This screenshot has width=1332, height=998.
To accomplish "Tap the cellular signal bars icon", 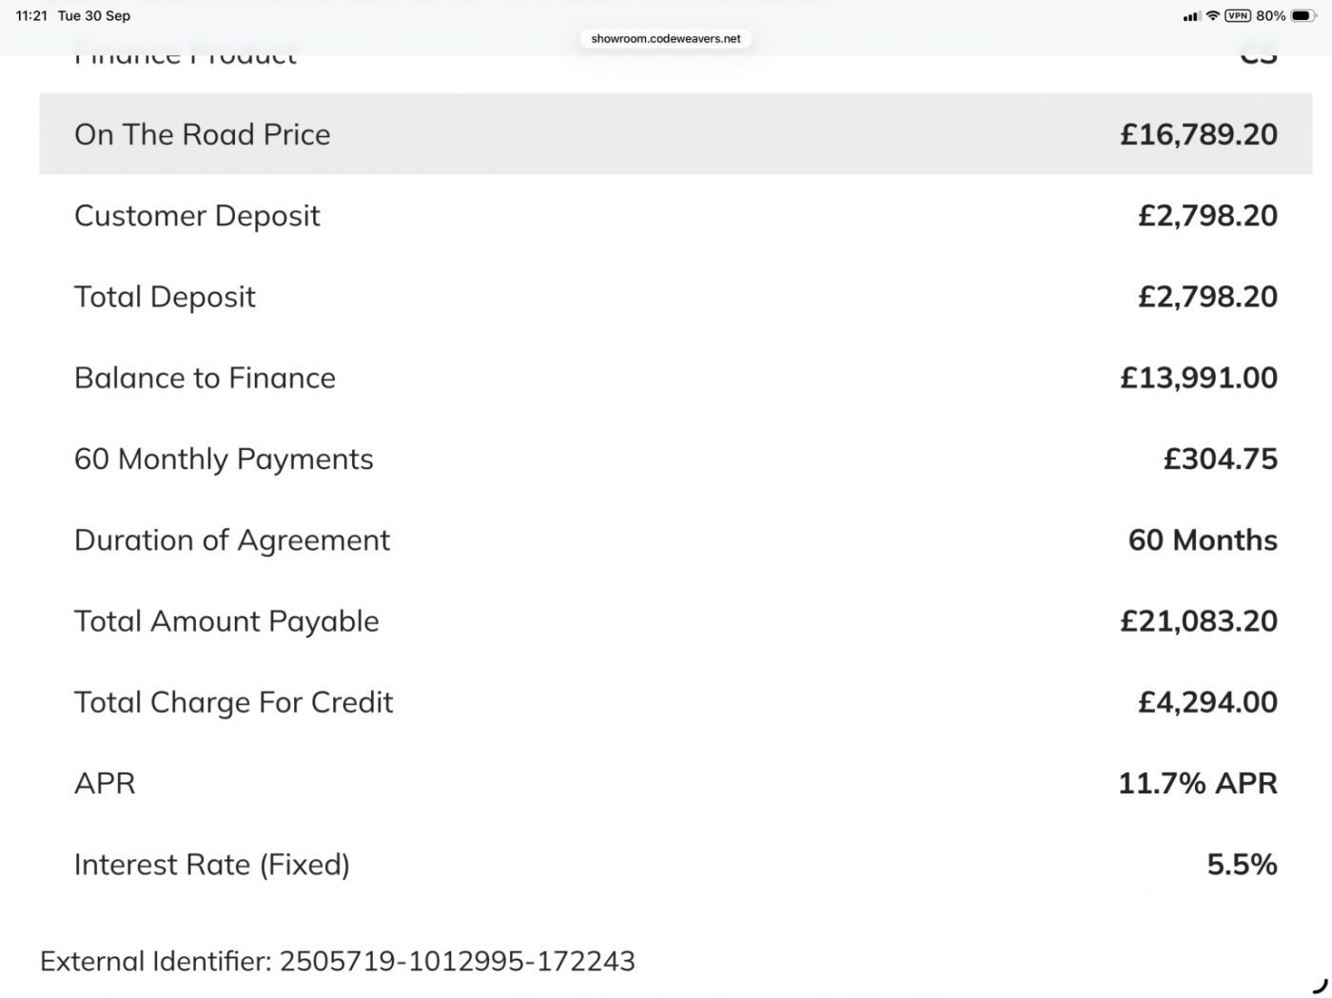I will [x=1191, y=16].
